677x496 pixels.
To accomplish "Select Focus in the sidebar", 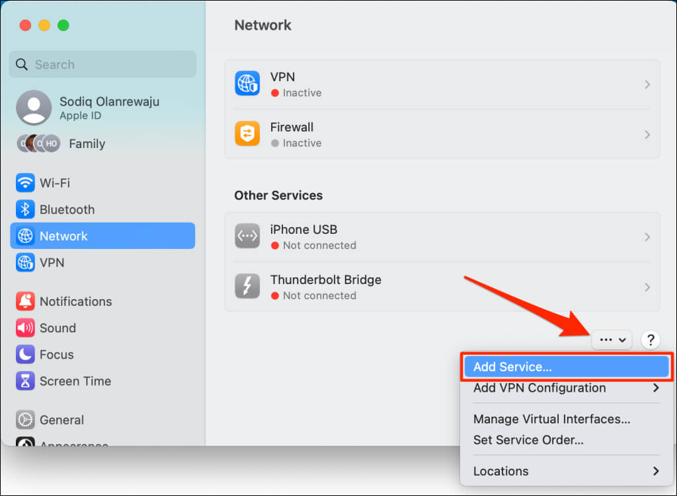I will 102,355.
